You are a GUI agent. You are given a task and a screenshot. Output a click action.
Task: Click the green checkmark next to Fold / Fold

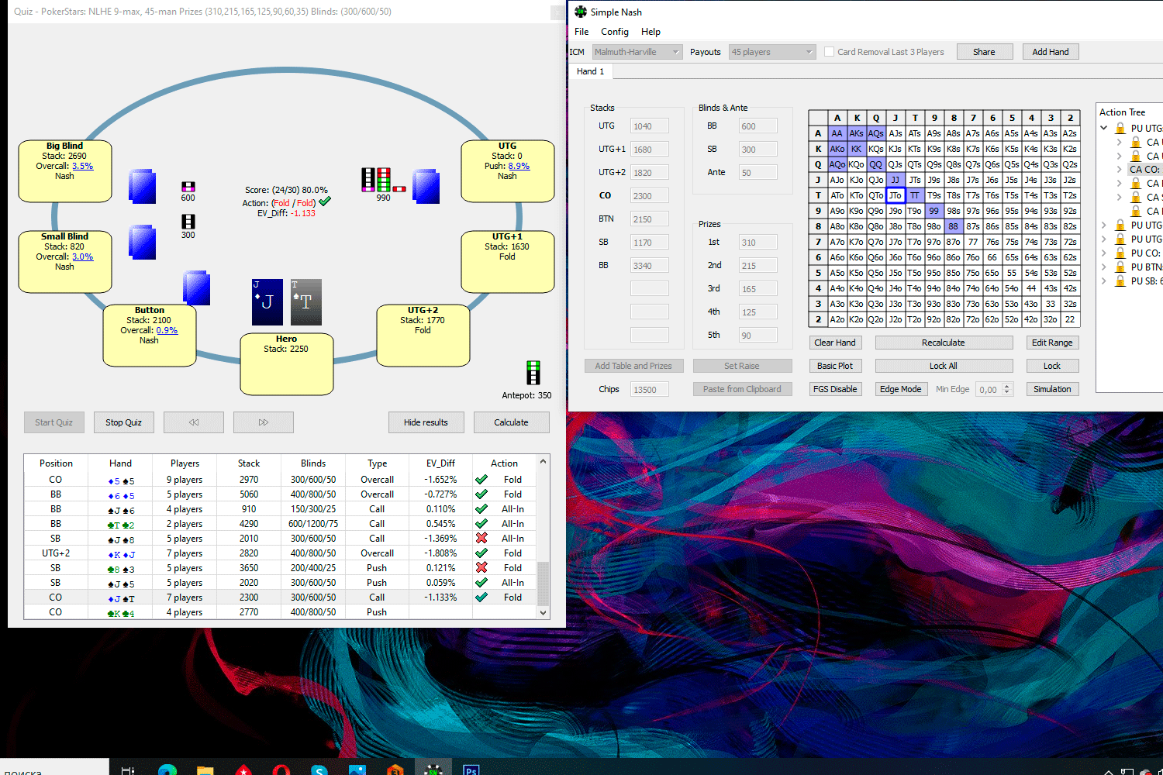point(325,201)
